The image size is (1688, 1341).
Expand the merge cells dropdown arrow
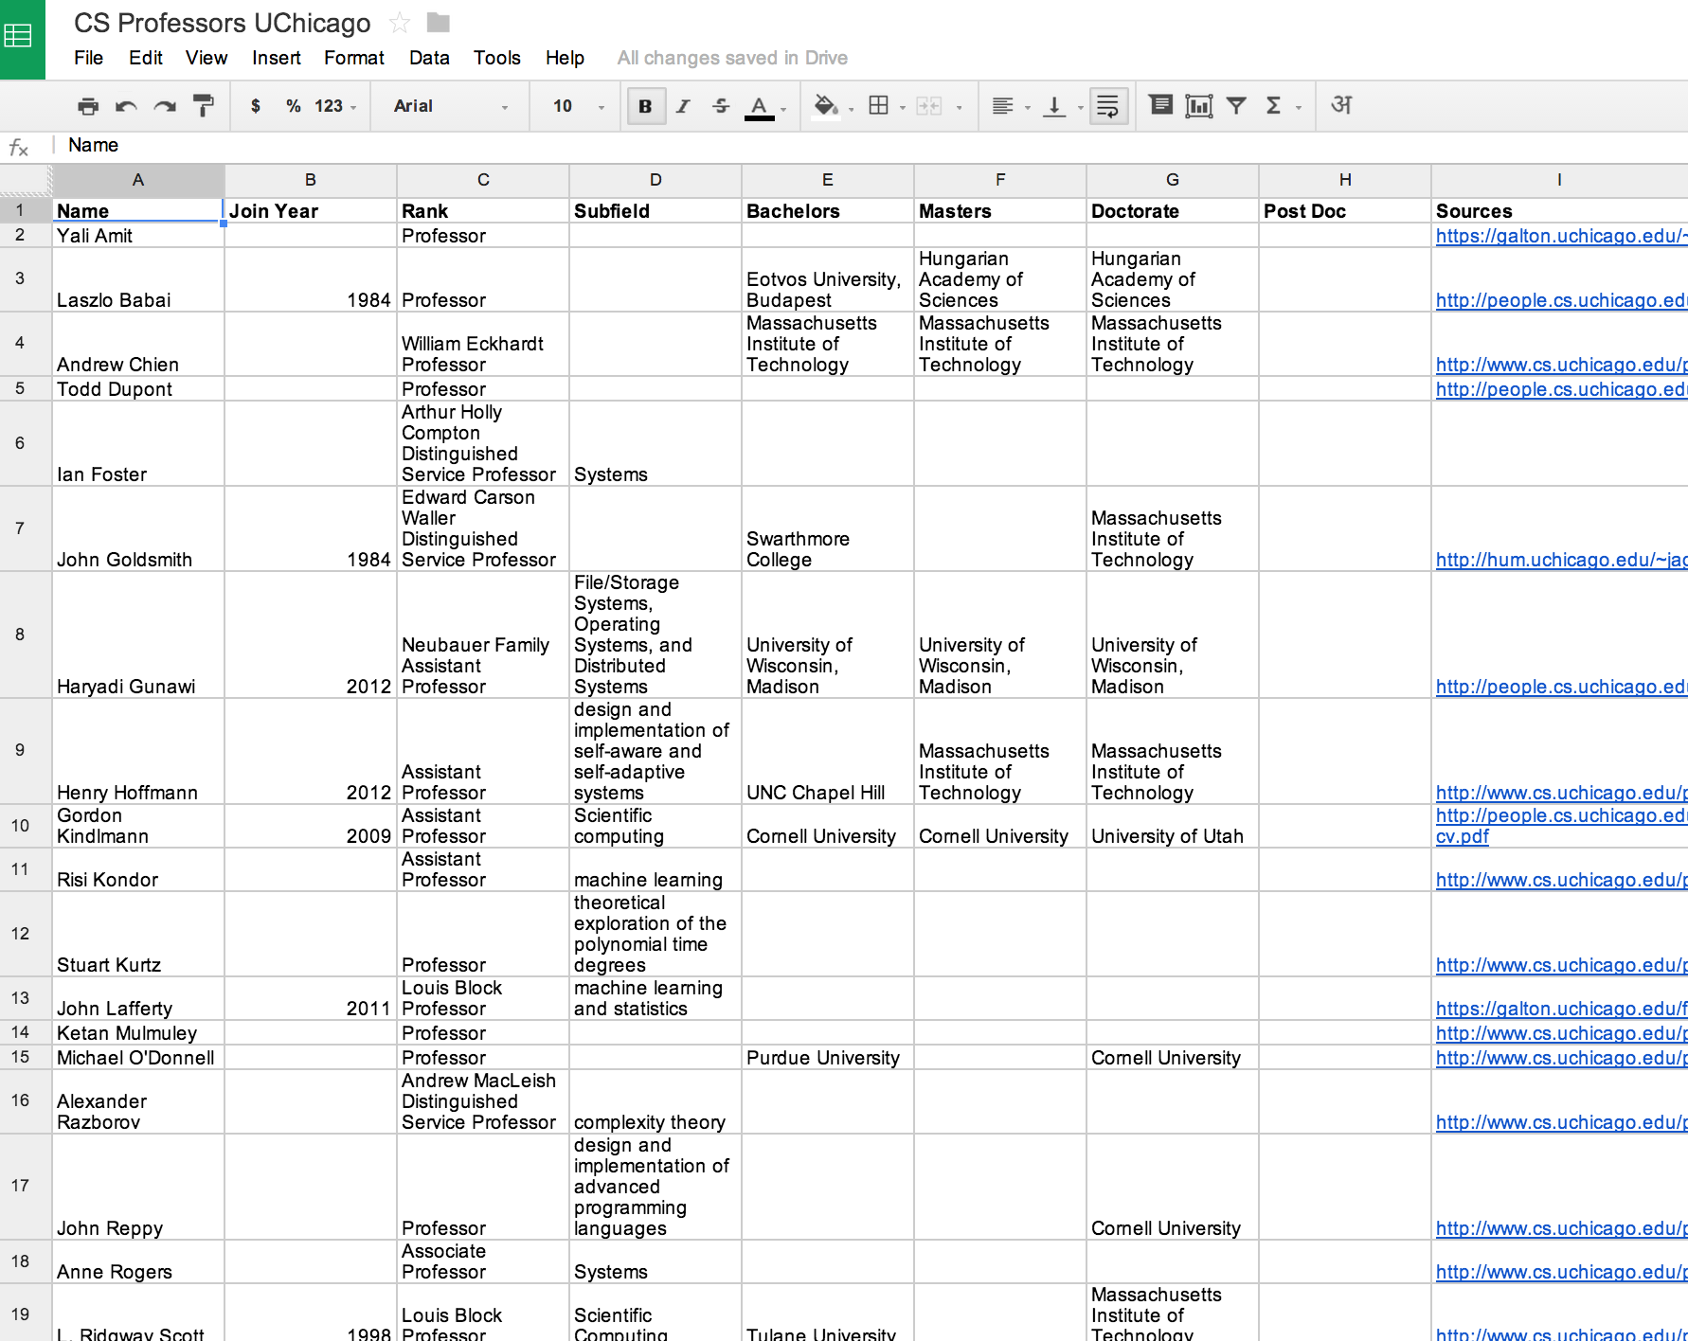(960, 108)
